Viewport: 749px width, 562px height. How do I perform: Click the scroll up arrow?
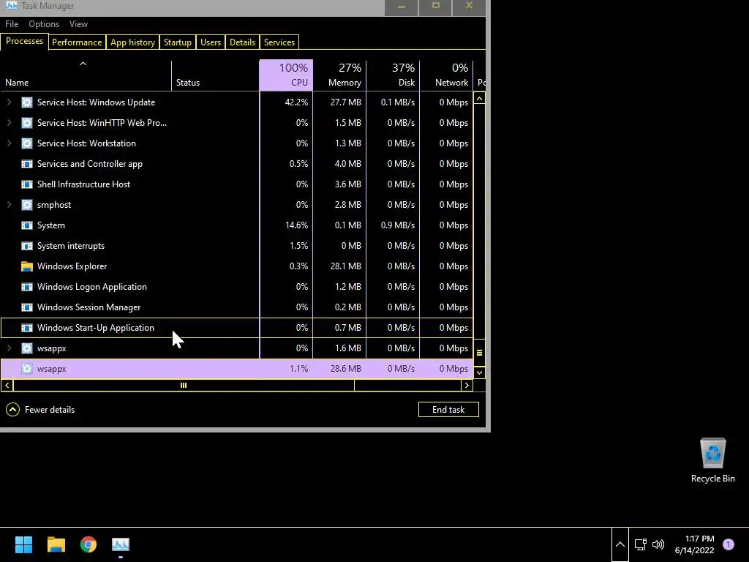point(479,99)
